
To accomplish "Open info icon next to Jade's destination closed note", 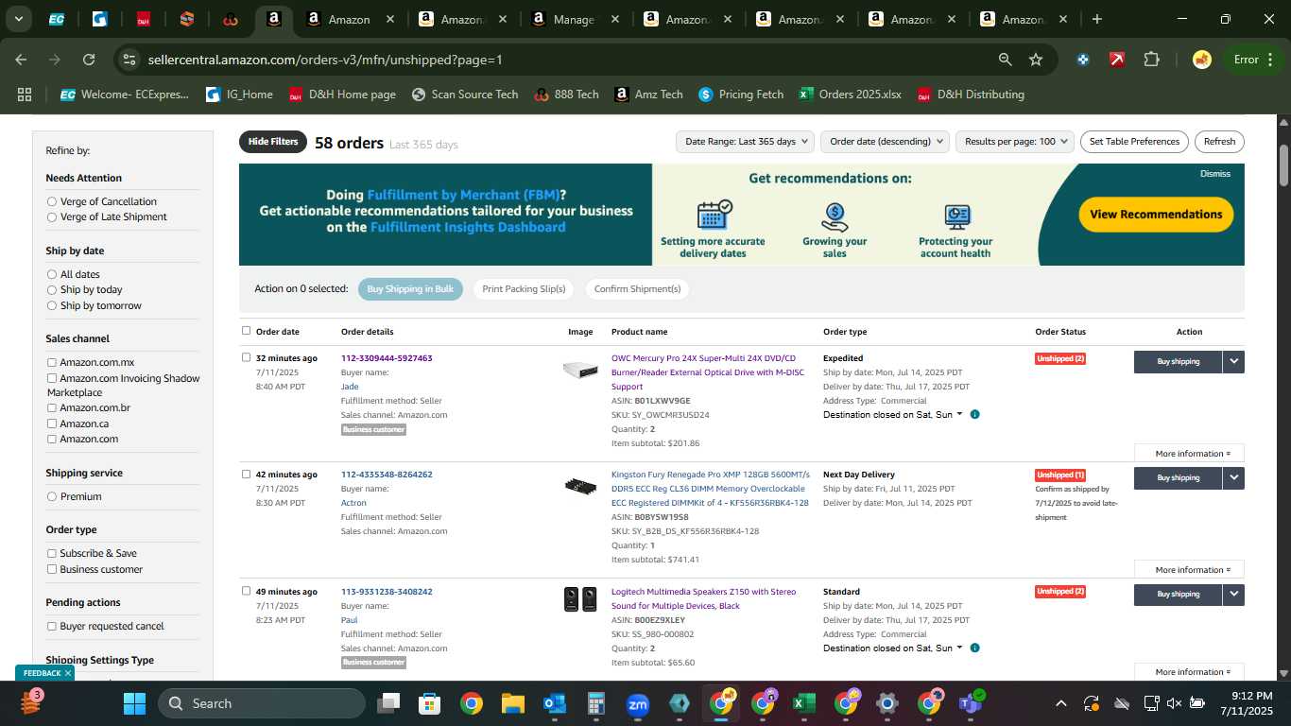I will (974, 414).
